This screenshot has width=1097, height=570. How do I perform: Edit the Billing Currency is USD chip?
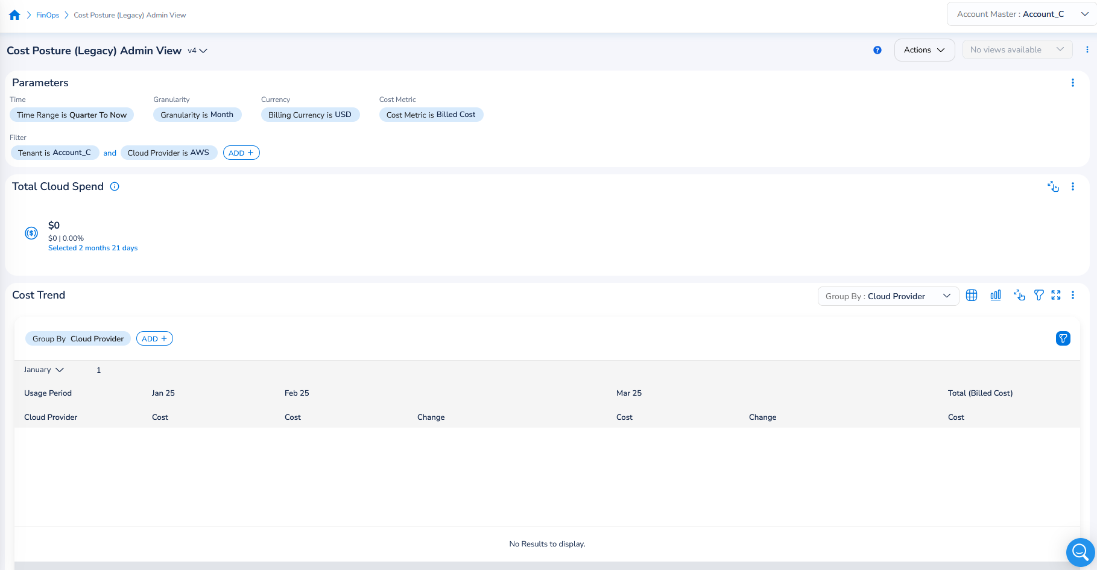pos(310,115)
